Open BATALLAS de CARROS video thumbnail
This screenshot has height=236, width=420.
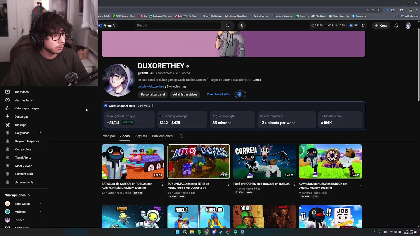[133, 162]
